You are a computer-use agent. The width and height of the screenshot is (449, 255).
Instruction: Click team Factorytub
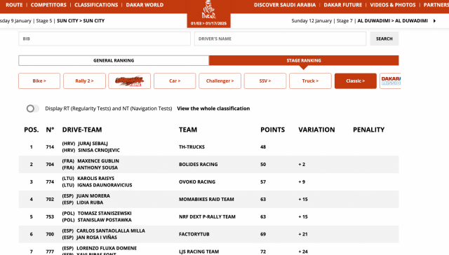pyautogui.click(x=194, y=234)
